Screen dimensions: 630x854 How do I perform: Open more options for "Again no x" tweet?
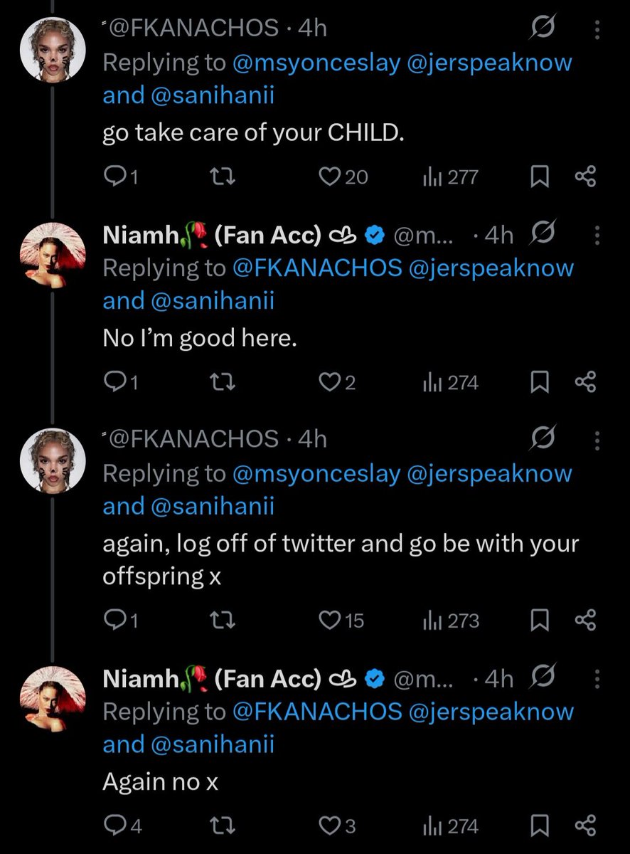597,679
